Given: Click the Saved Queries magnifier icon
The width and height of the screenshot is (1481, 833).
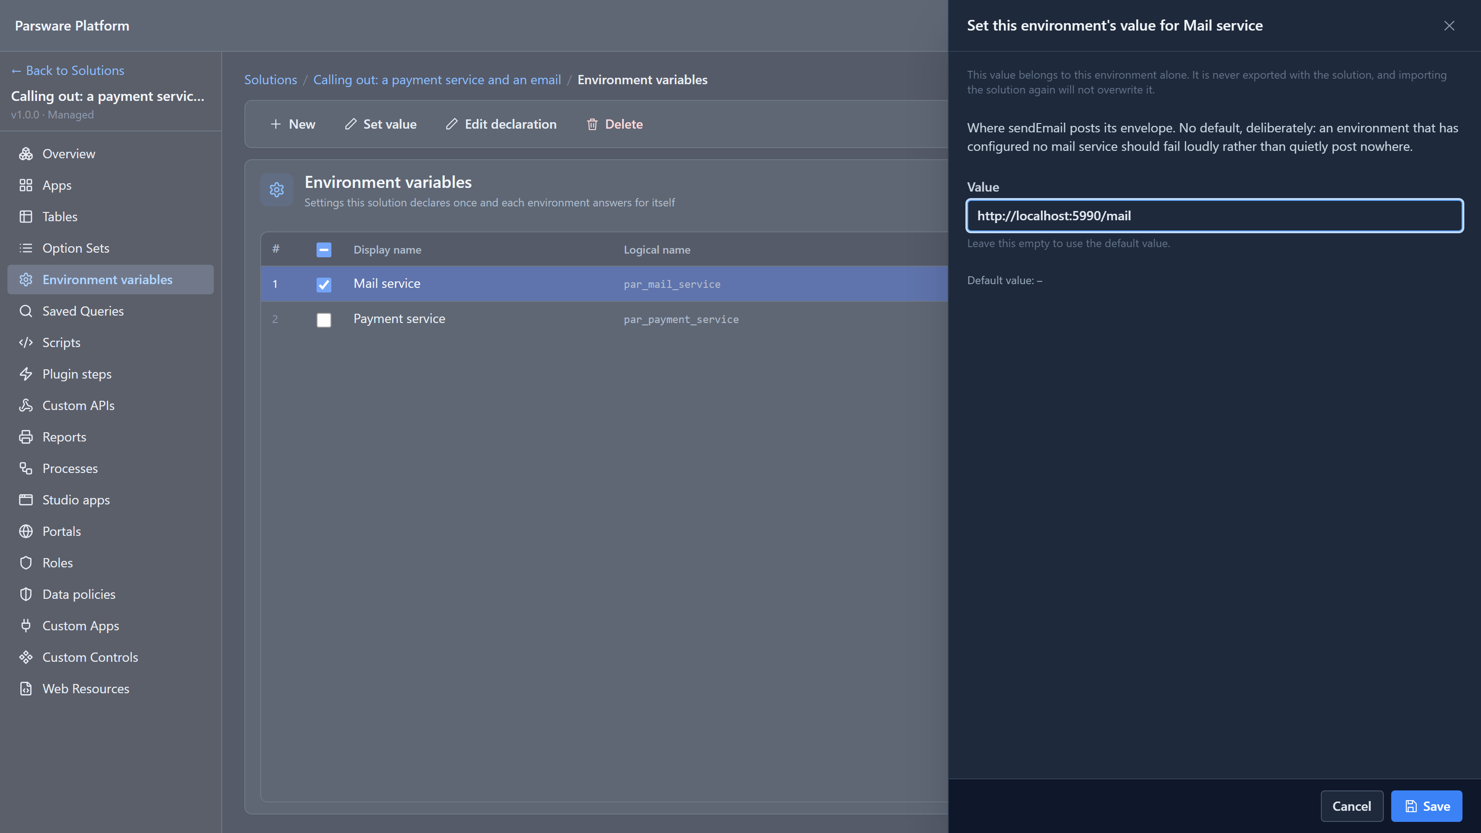Looking at the screenshot, I should pyautogui.click(x=26, y=311).
